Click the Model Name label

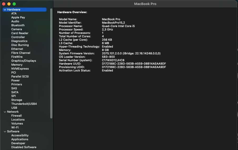(x=68, y=19)
